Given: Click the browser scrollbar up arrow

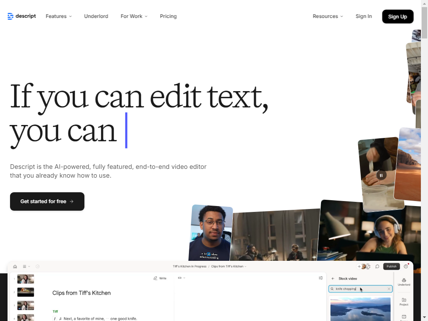Looking at the screenshot, I should 425,3.
